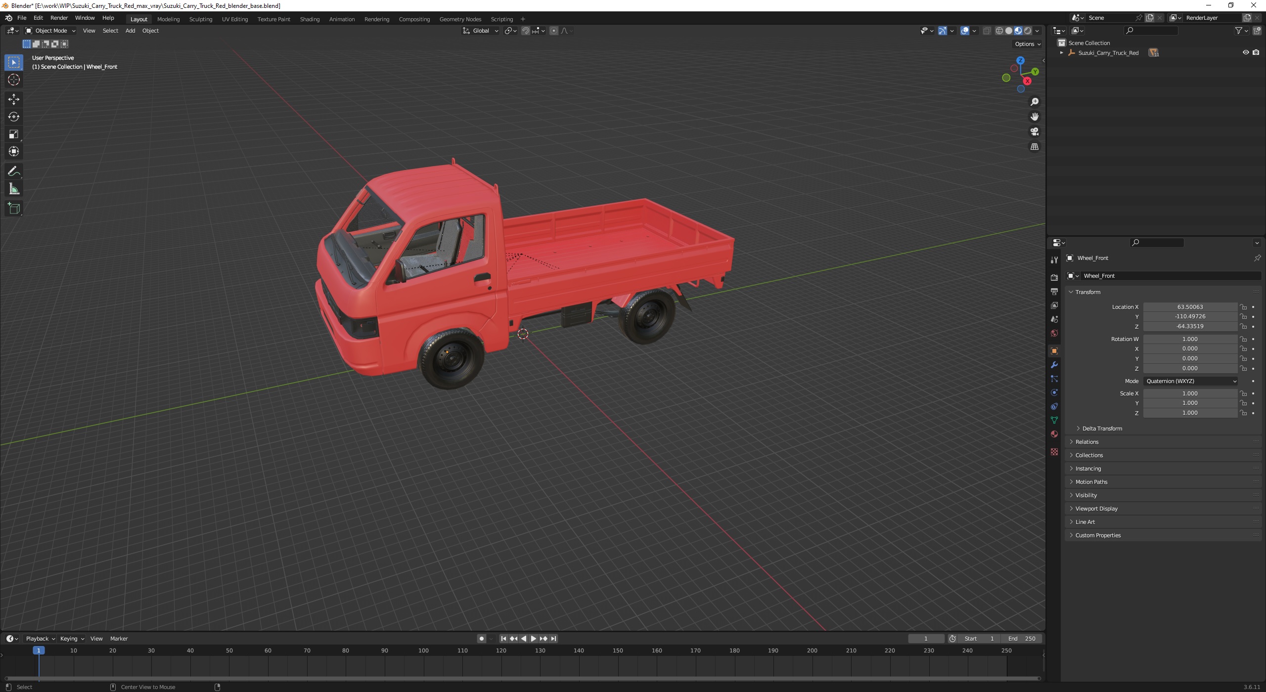This screenshot has width=1266, height=692.
Task: Switch to the Modeling workspace tab
Action: pos(168,19)
